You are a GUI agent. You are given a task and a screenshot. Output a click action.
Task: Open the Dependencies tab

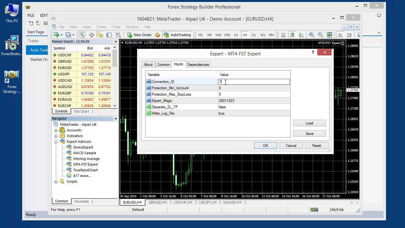[198, 65]
